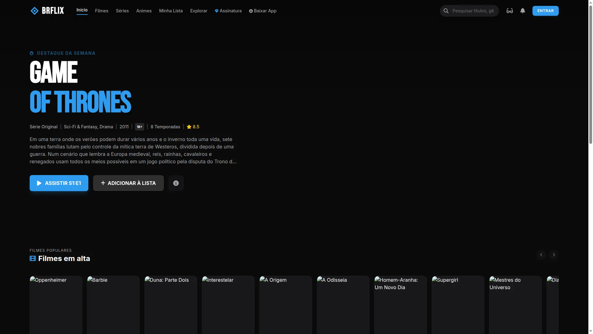Click the star rating icon
This screenshot has height=334, width=593.
pyautogui.click(x=189, y=127)
